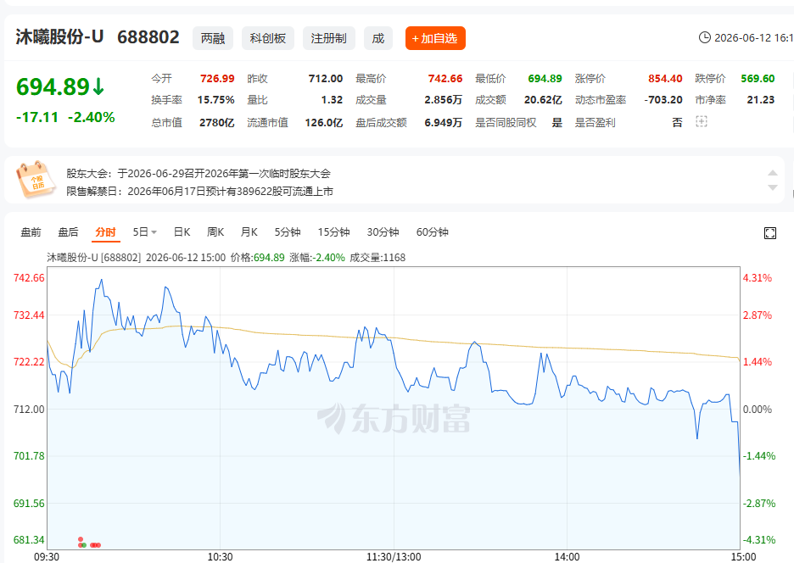Show previous notice with up arrow
Viewport: 794px width, 563px height.
tap(772, 173)
